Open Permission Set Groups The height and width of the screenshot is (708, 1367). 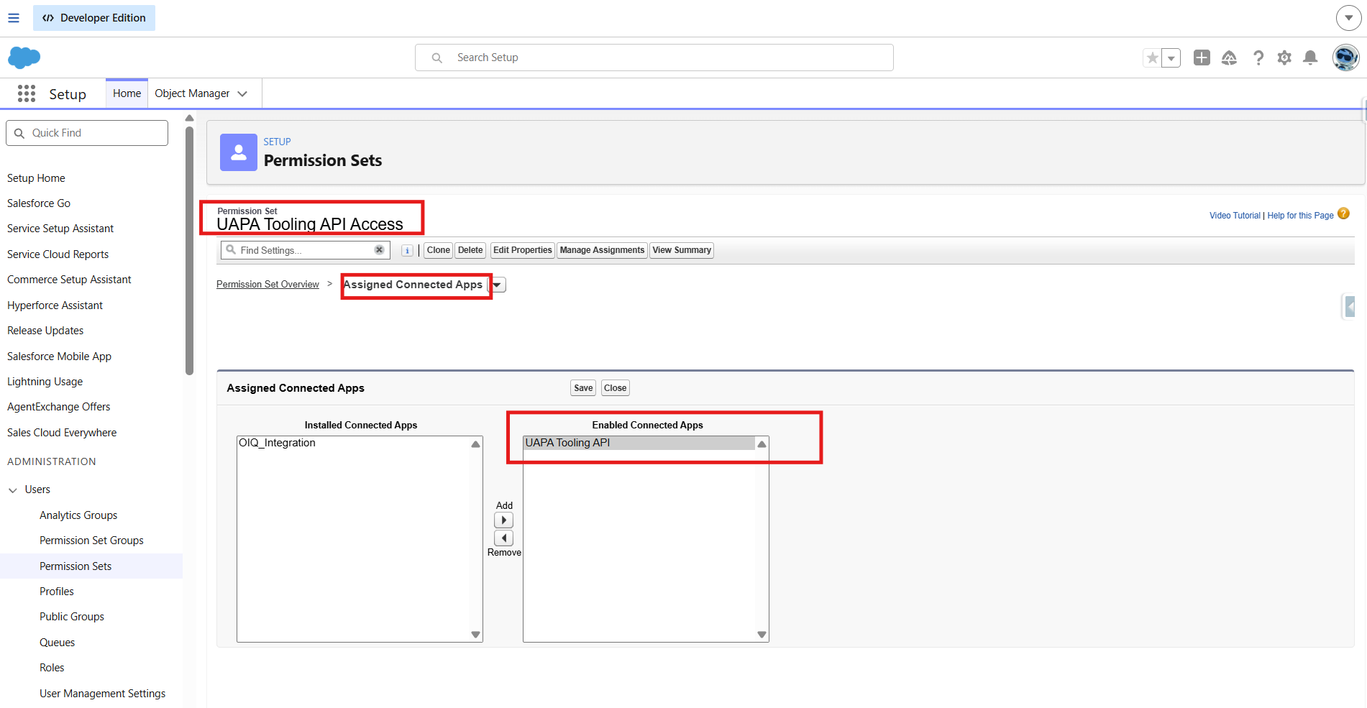[x=91, y=541]
